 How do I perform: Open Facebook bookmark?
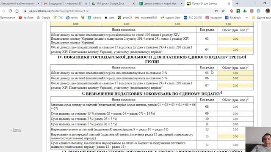click(233, 18)
